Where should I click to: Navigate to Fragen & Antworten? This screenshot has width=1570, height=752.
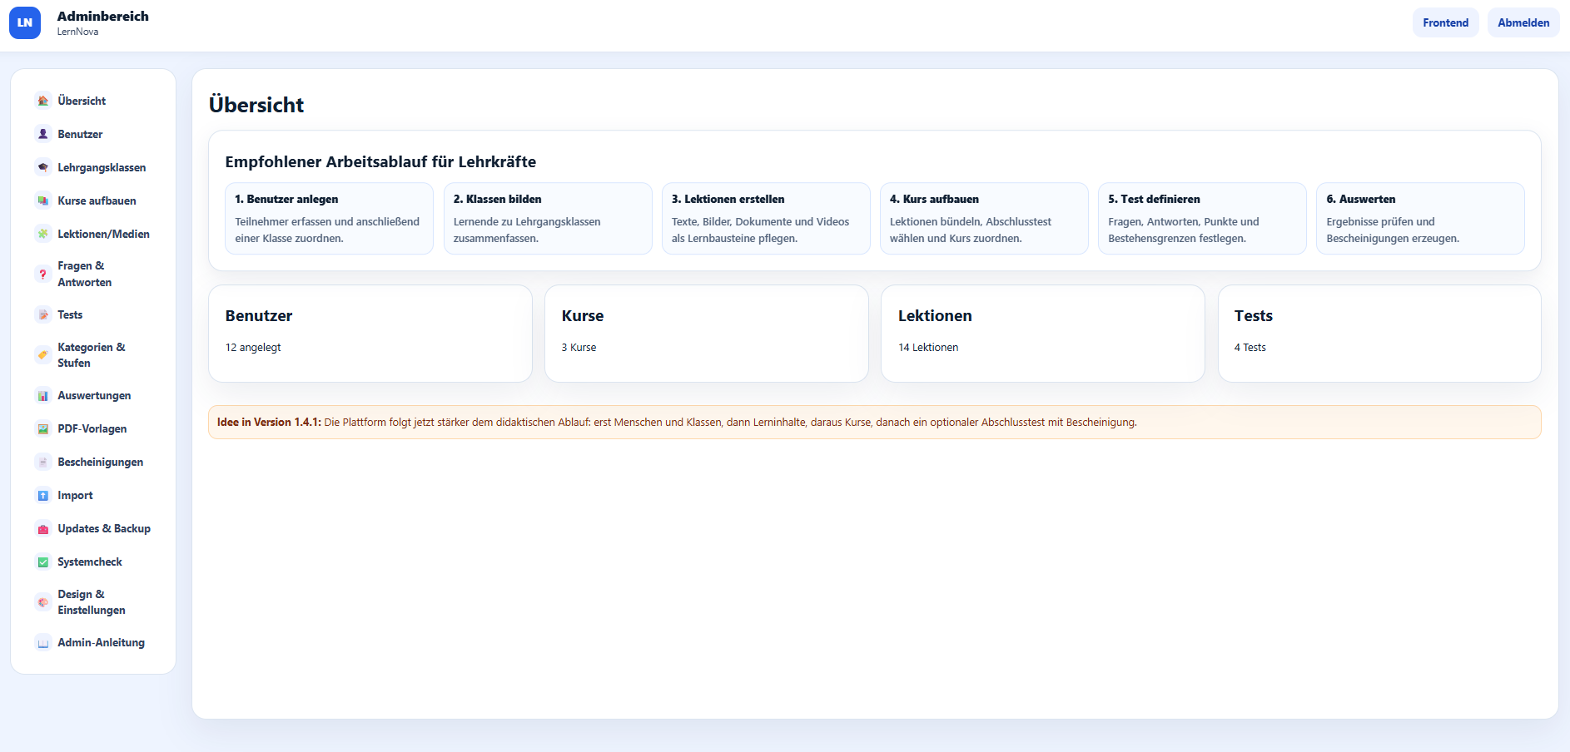click(93, 274)
